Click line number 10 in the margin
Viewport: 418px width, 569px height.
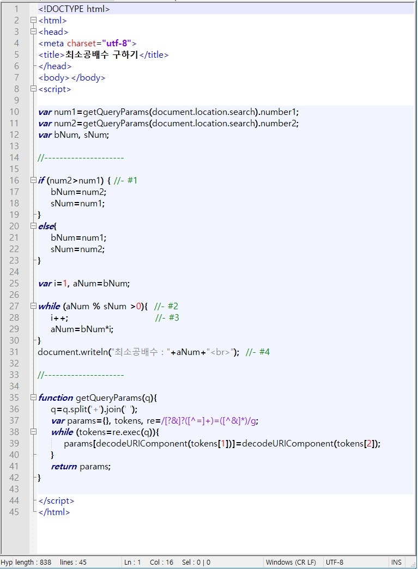(14, 112)
